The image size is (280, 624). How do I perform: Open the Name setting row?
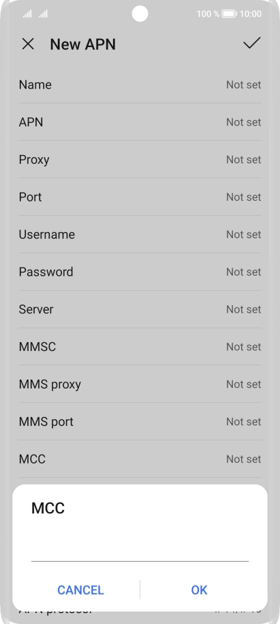(x=140, y=85)
